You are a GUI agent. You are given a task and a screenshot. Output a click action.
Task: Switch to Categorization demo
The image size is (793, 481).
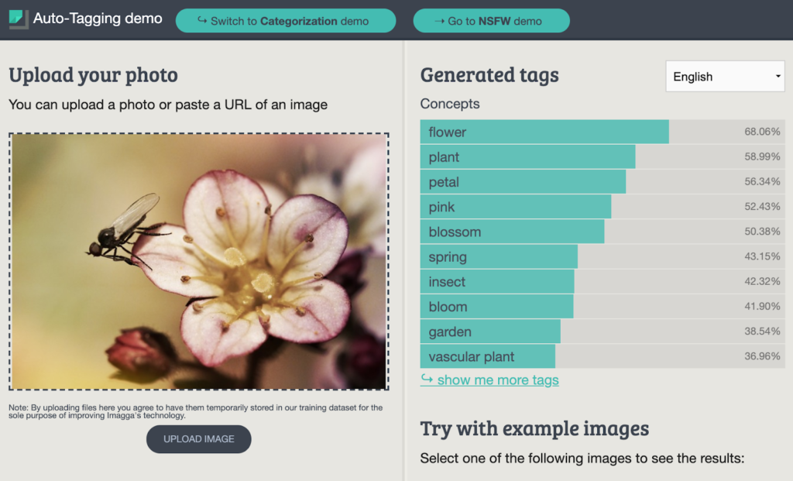(x=285, y=21)
